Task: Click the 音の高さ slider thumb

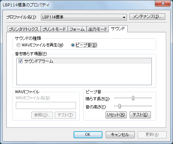Action: click(x=120, y=106)
